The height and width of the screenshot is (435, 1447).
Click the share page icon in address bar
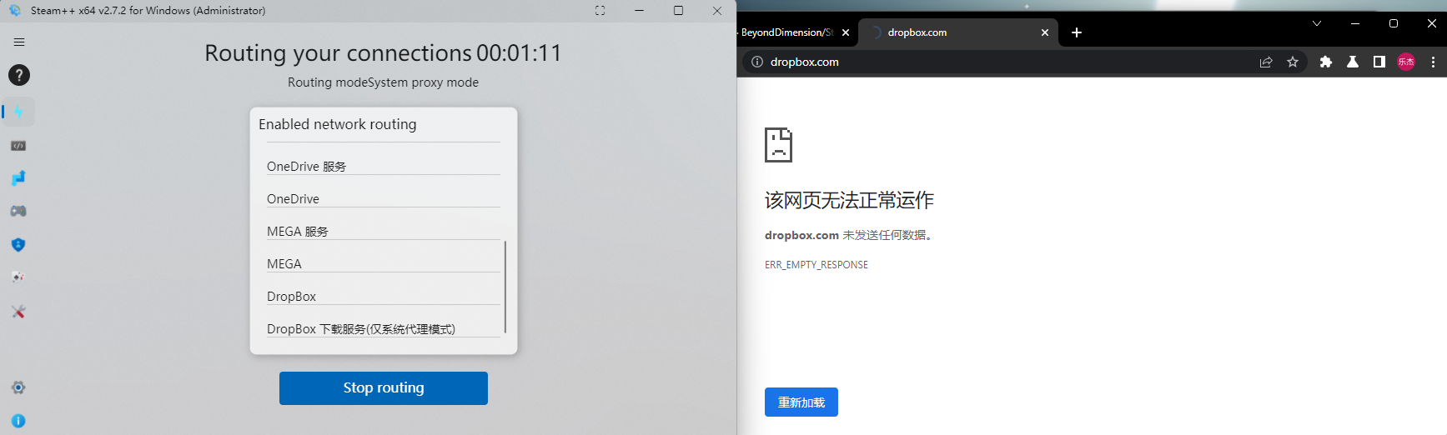pyautogui.click(x=1266, y=62)
